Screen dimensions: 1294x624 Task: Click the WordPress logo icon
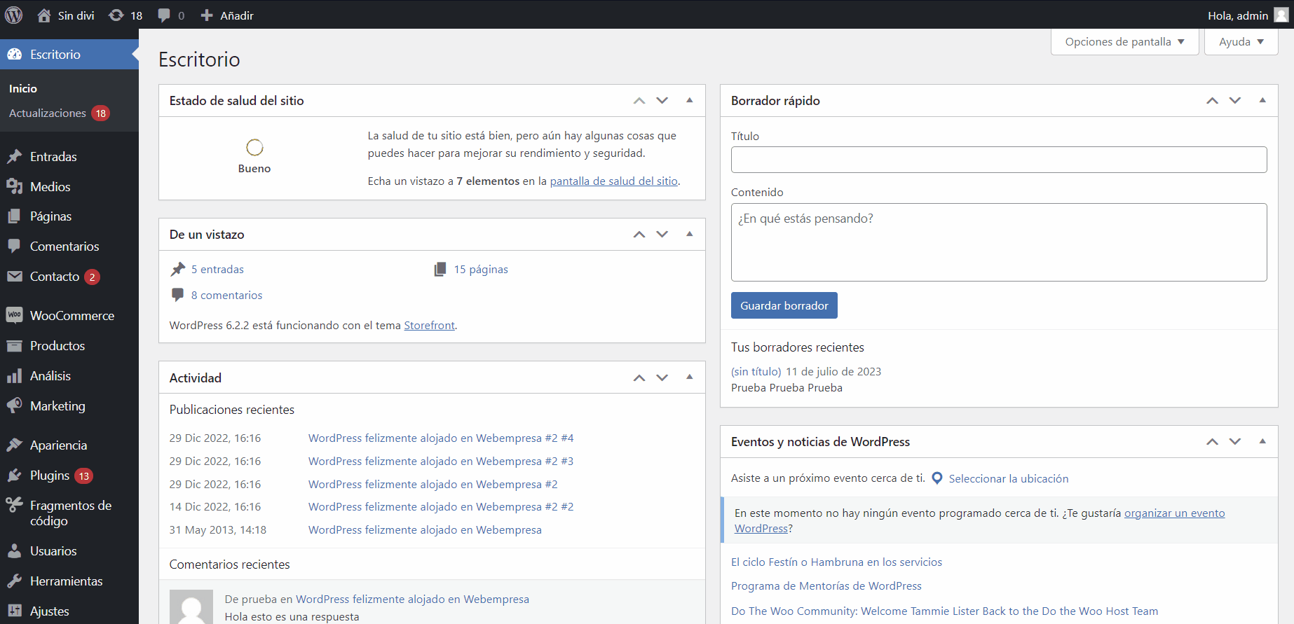[x=14, y=15]
